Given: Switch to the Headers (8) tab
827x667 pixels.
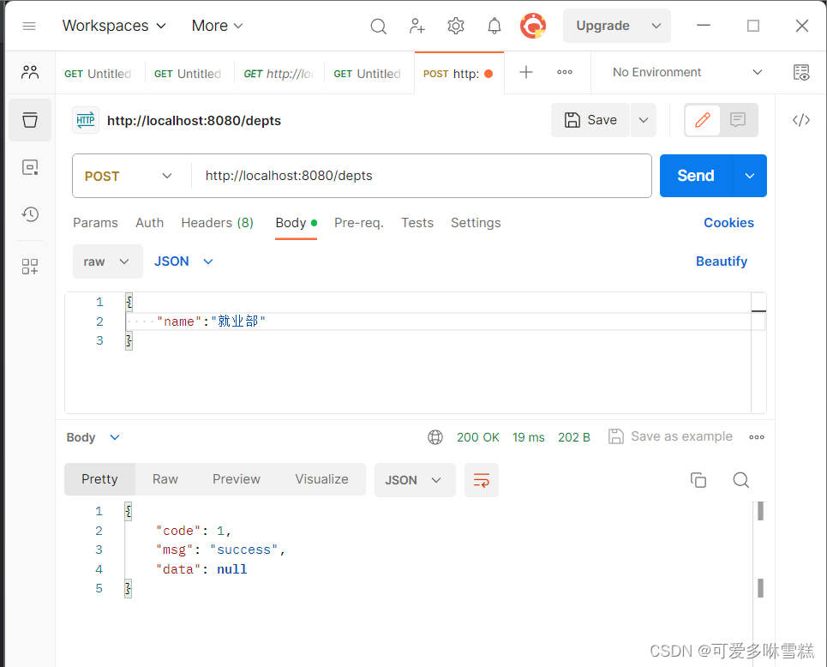Looking at the screenshot, I should pyautogui.click(x=217, y=223).
